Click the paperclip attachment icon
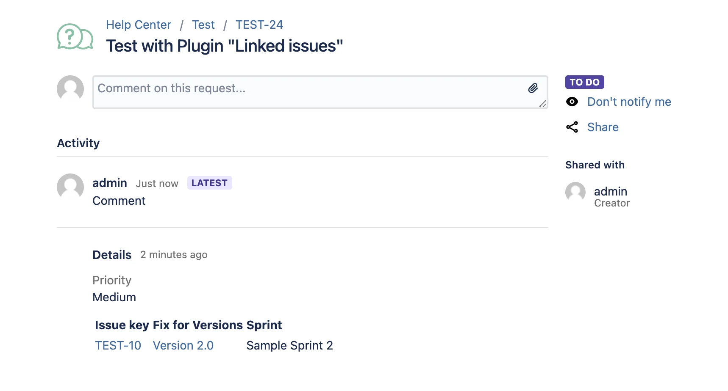The image size is (728, 391). click(x=533, y=88)
